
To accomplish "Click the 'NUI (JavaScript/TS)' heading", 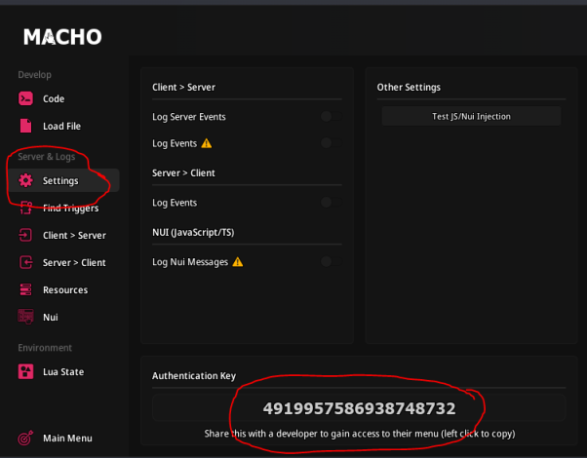I will click(193, 232).
